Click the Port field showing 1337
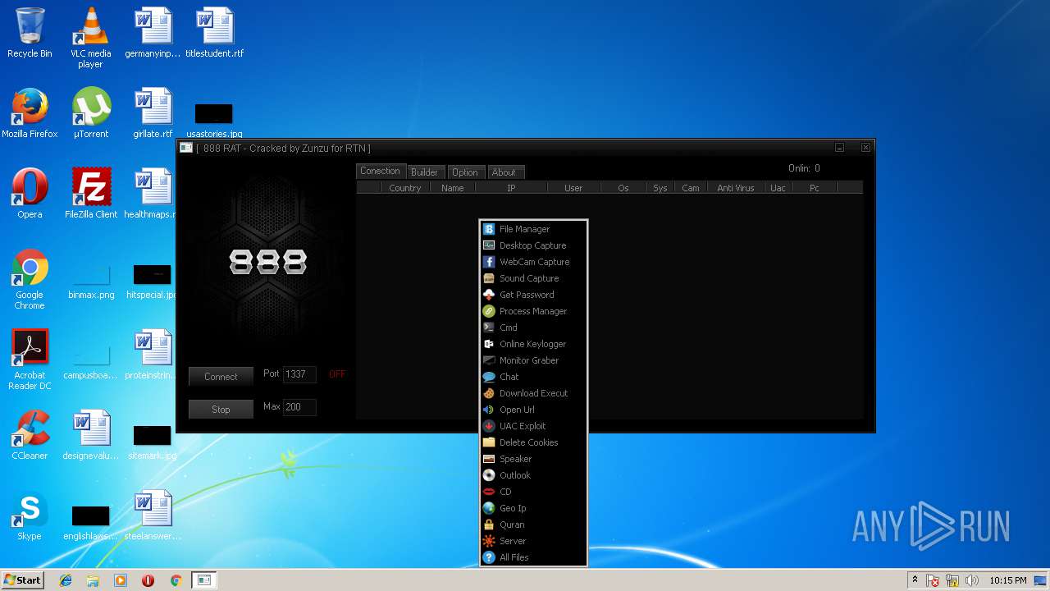 [x=299, y=374]
